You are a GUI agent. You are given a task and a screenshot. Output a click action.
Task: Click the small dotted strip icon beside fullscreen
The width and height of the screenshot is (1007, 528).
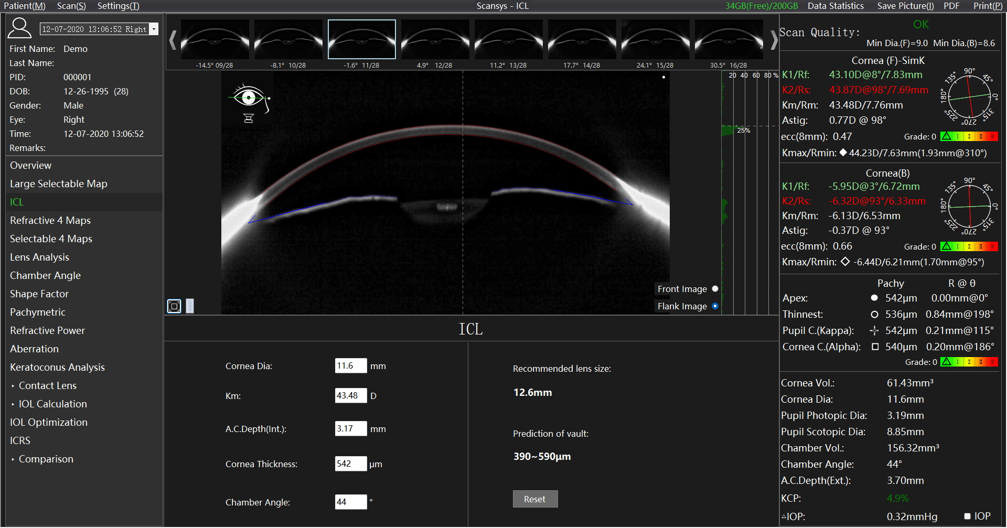click(x=190, y=306)
